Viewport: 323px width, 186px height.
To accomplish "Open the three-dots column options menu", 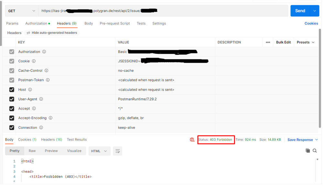I will tap(268, 42).
